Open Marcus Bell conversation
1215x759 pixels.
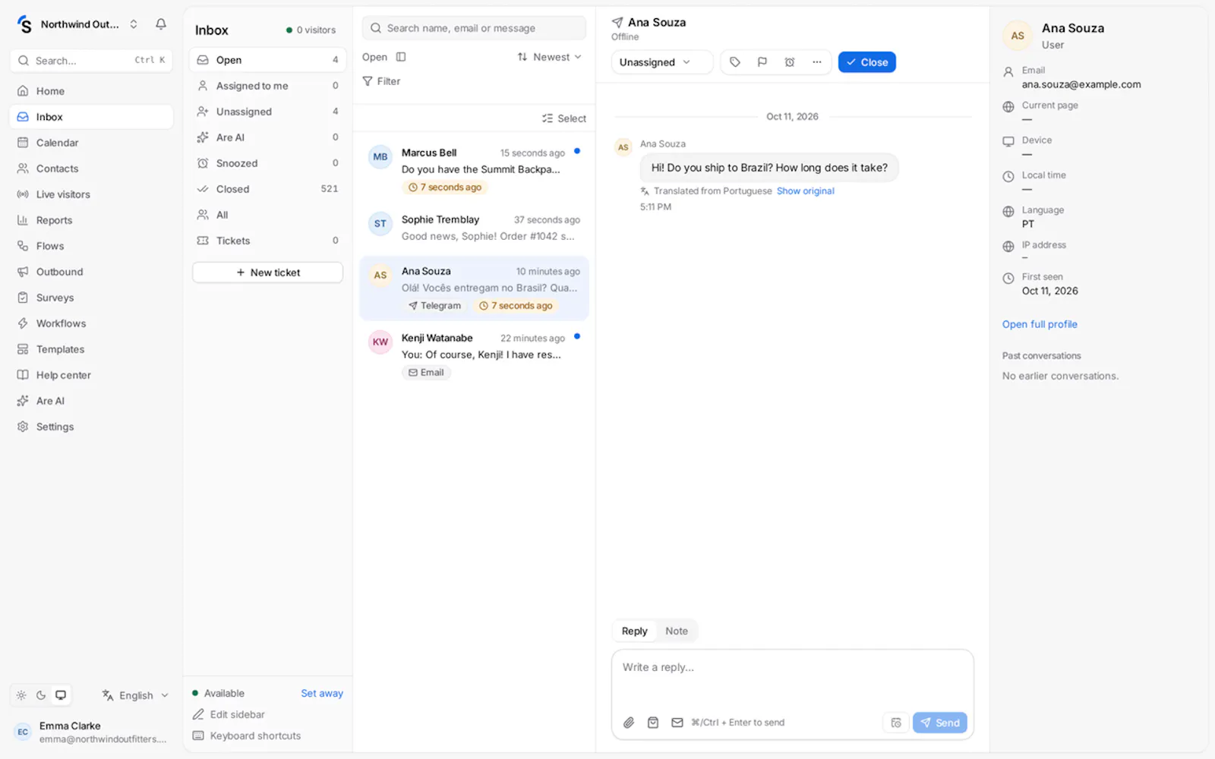click(474, 170)
